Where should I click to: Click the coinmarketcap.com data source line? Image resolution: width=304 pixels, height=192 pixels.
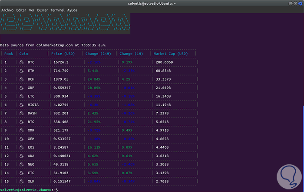point(53,45)
